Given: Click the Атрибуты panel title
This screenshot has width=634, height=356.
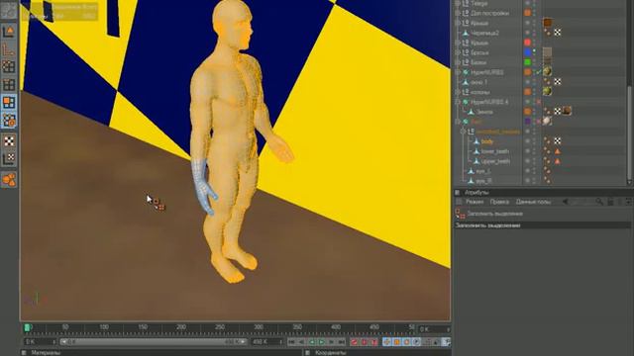Looking at the screenshot, I should pyautogui.click(x=476, y=193).
